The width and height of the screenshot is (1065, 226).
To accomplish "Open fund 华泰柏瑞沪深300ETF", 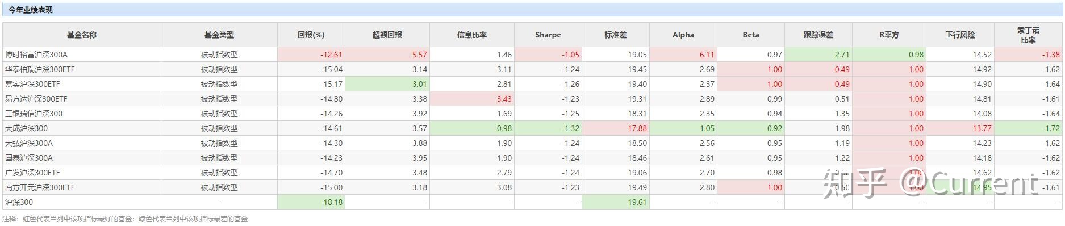I will click(x=40, y=69).
